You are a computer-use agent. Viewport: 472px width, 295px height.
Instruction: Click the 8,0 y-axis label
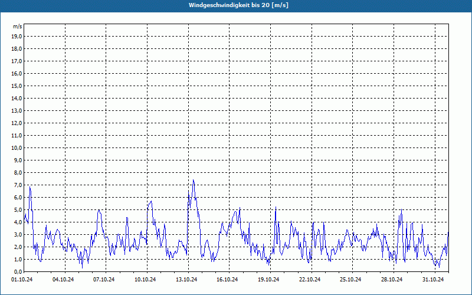click(18, 172)
